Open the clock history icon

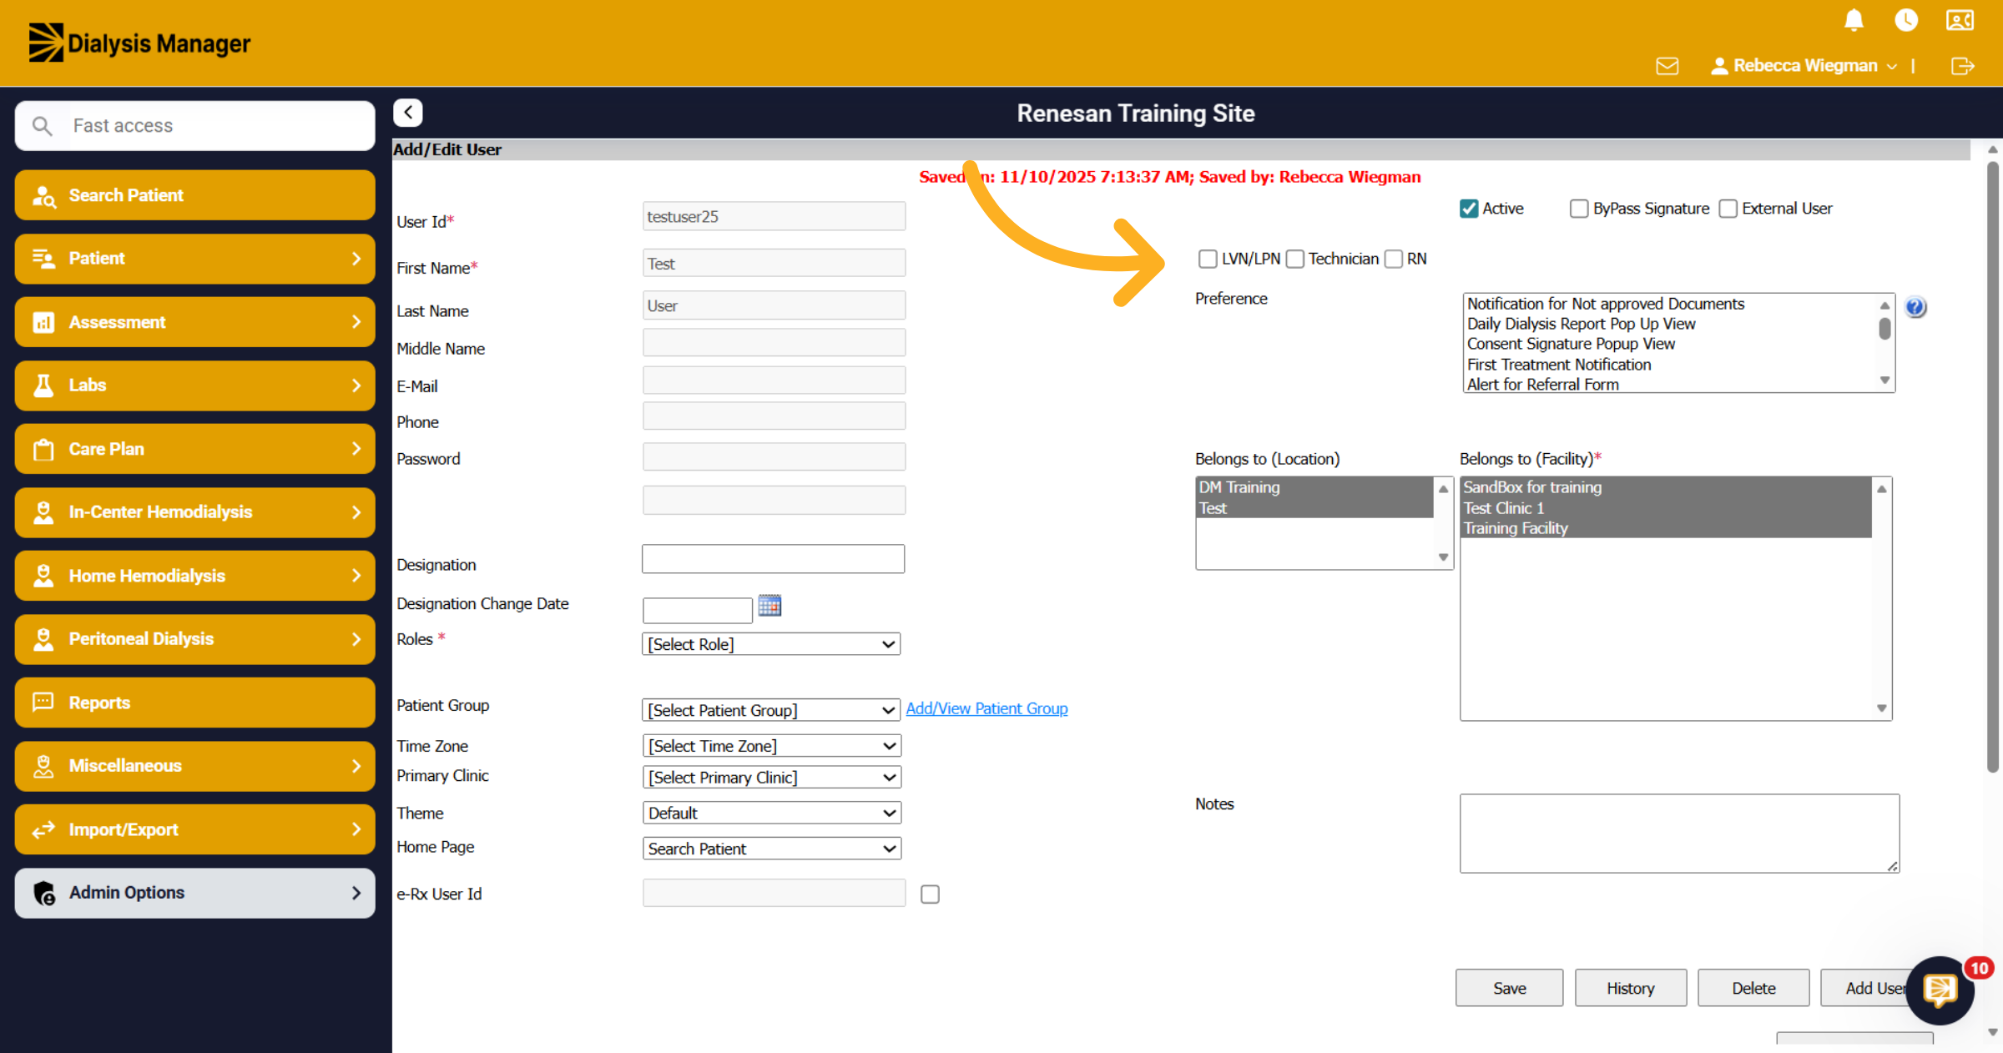tap(1906, 20)
